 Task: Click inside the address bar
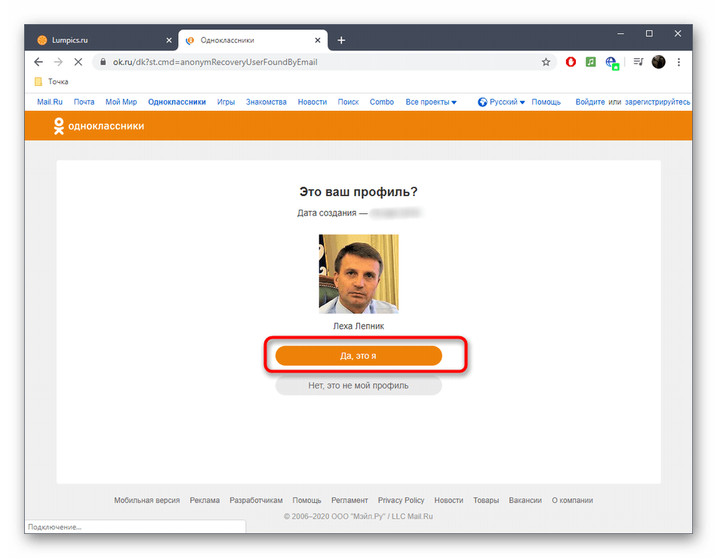226,62
